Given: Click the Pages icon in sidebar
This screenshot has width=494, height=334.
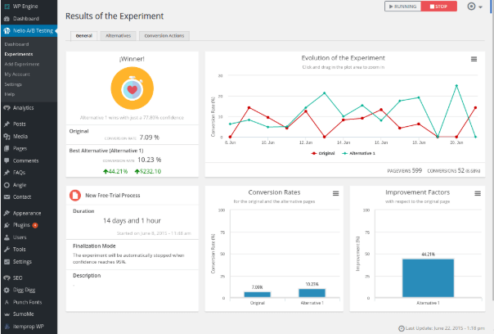Looking at the screenshot, I should (x=7, y=148).
